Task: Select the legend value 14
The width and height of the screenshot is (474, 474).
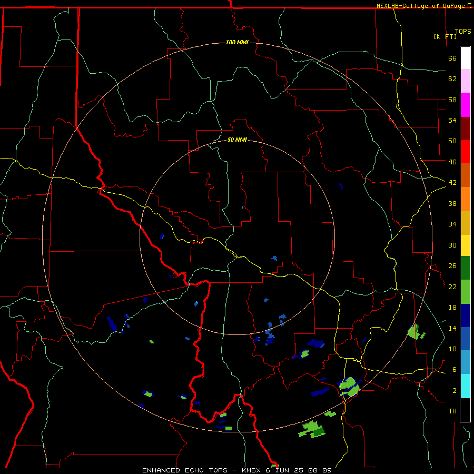Action: coord(452,328)
